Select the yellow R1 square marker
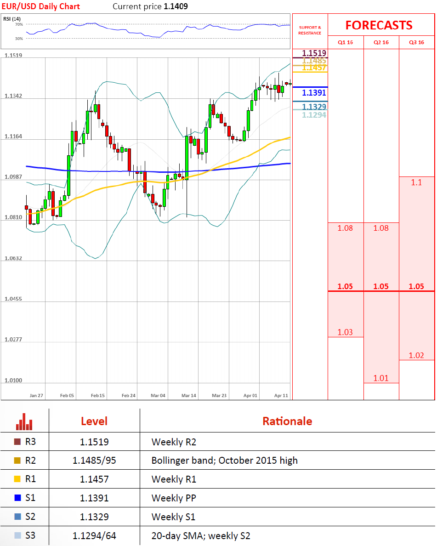Viewport: 437px width, 546px height. 17,479
